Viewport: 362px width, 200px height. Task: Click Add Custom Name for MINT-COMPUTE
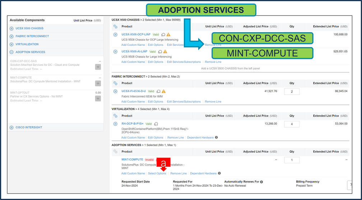(133, 173)
